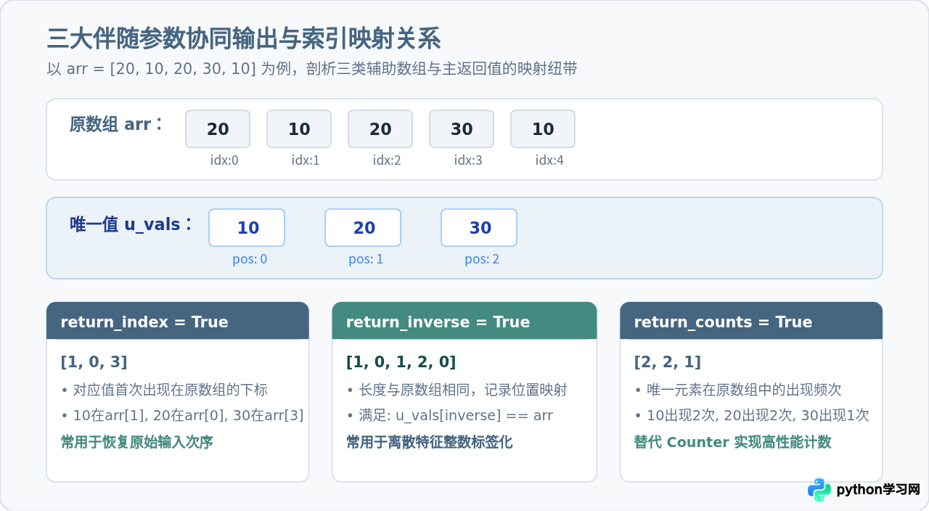
Task: Click the 唯一值 u_vals： label
Action: [131, 224]
